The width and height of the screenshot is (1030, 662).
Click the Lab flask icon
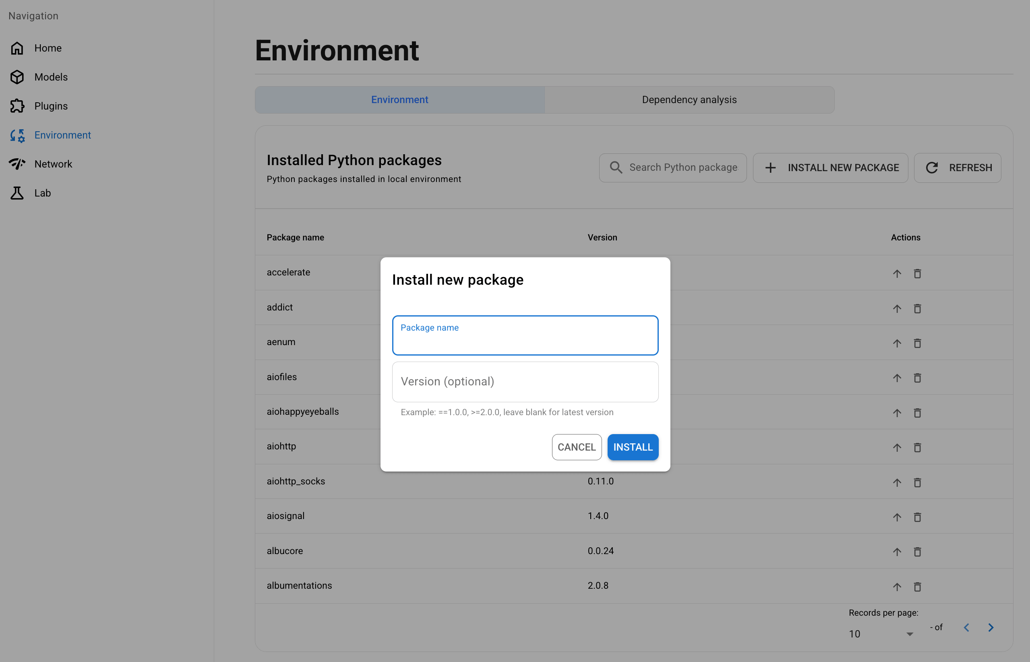coord(17,193)
